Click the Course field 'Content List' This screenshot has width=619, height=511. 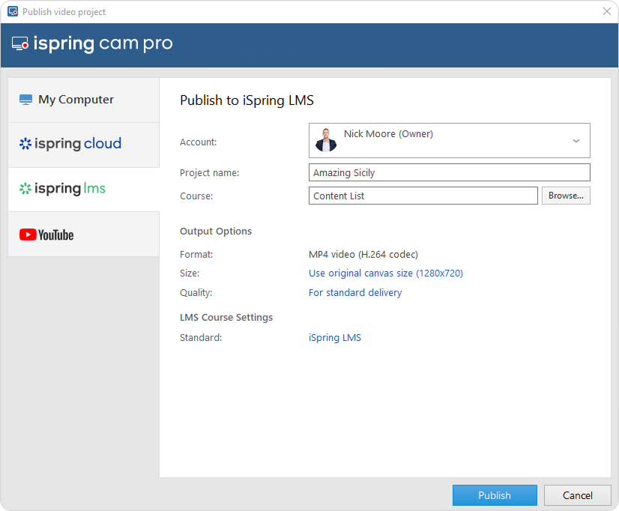pyautogui.click(x=423, y=196)
